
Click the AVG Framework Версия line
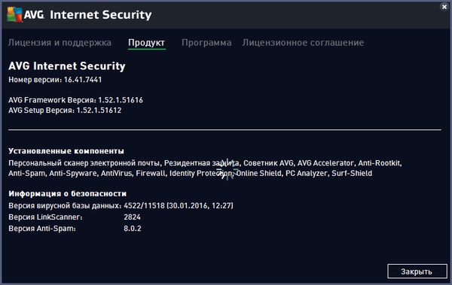[75, 100]
